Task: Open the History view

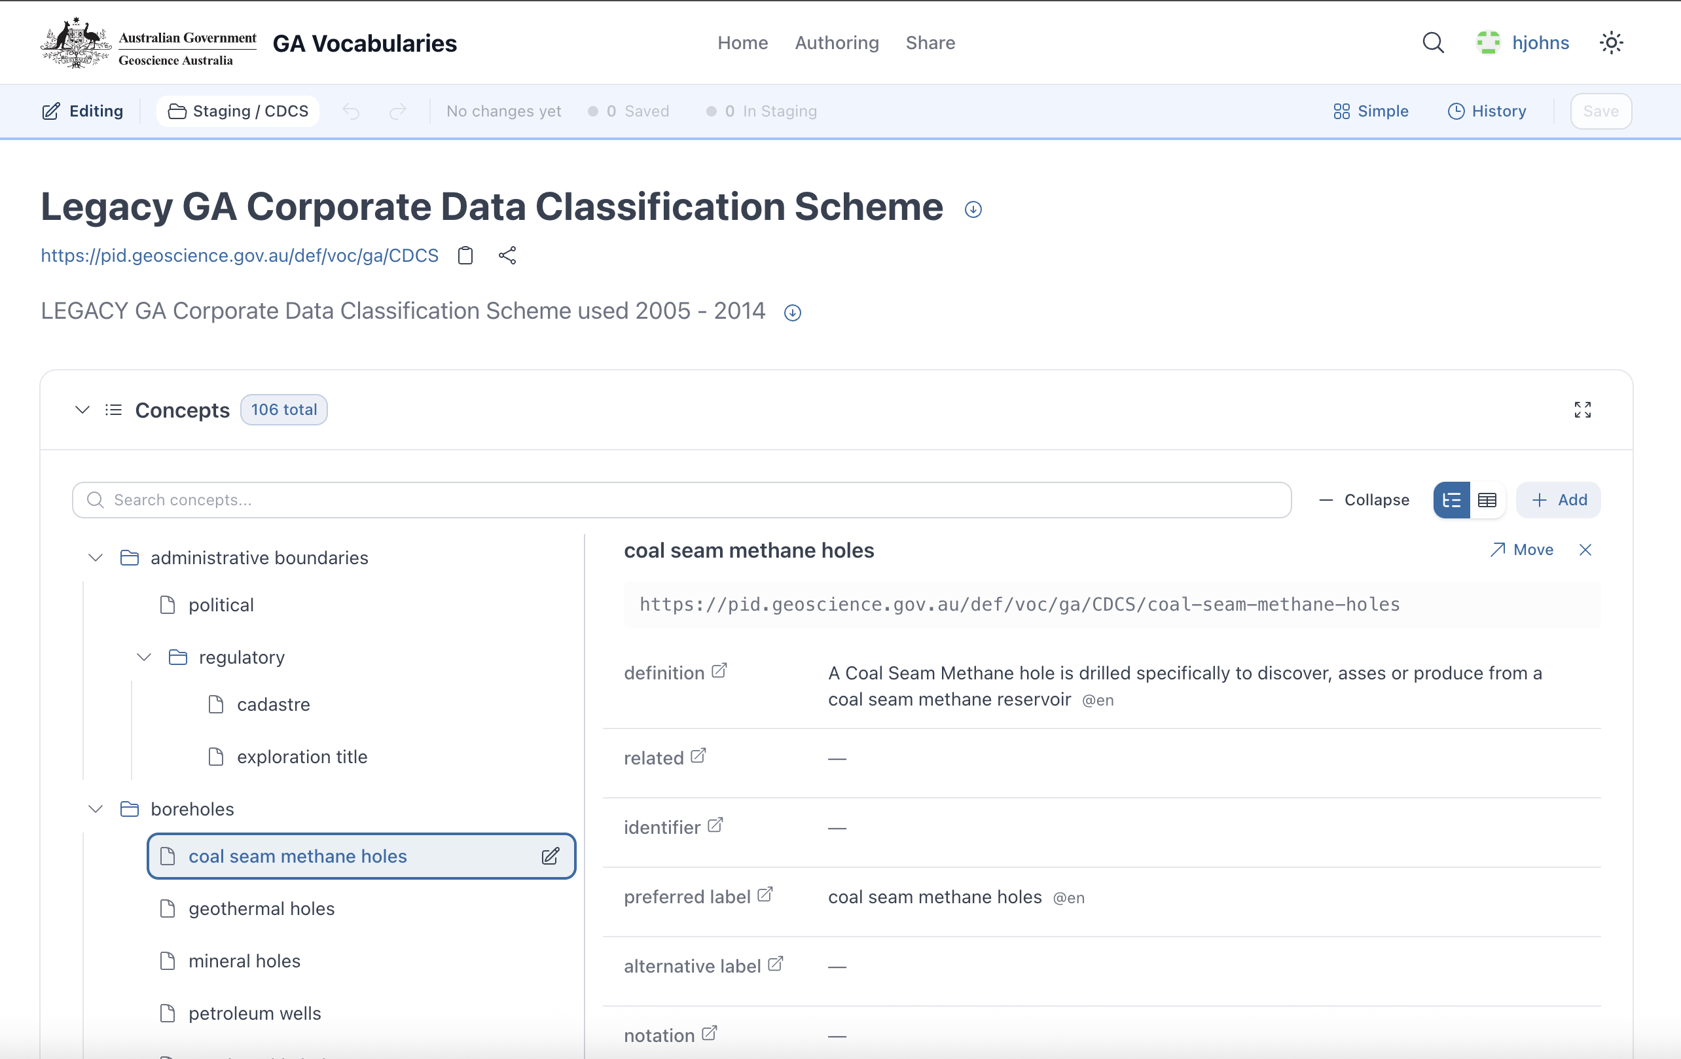Action: [x=1487, y=111]
